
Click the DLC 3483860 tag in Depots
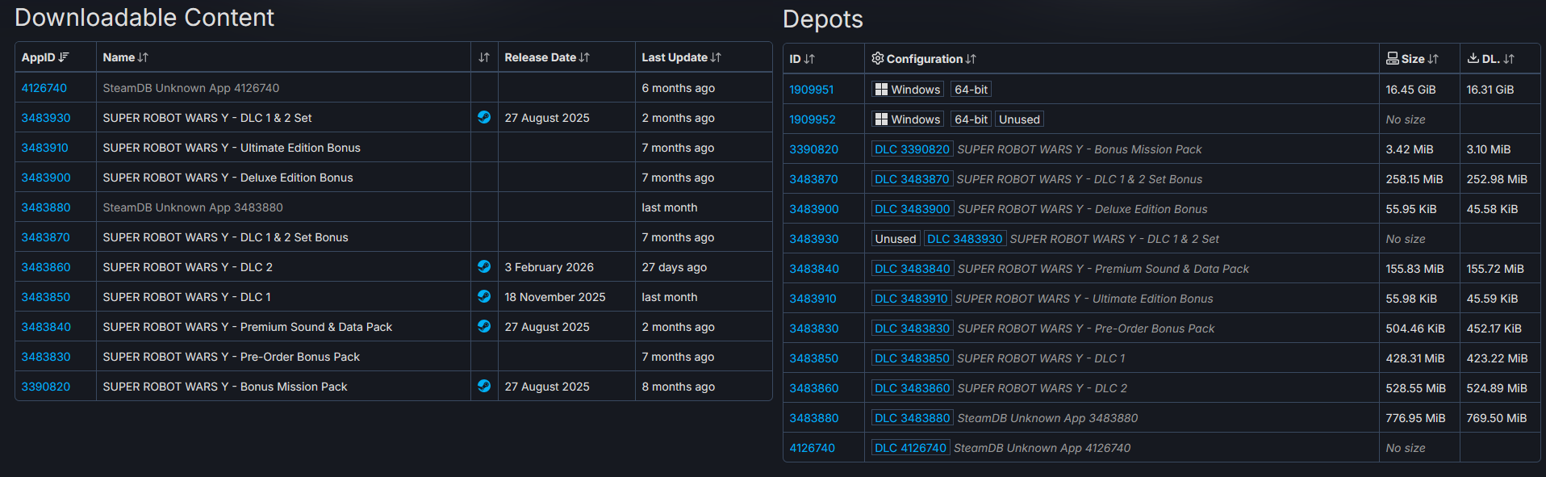point(913,388)
